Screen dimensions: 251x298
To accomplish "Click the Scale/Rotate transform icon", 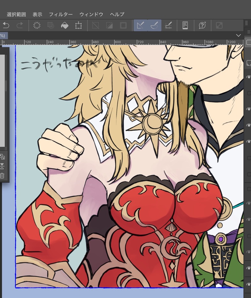I will click(79, 25).
